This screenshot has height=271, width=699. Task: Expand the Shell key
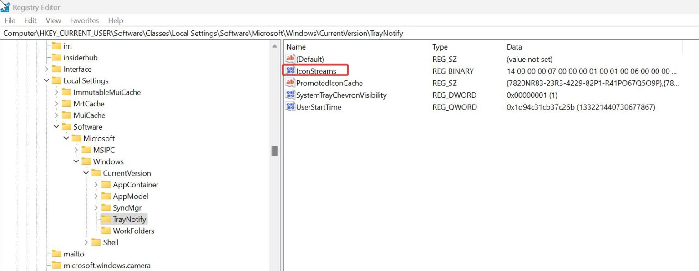click(86, 242)
